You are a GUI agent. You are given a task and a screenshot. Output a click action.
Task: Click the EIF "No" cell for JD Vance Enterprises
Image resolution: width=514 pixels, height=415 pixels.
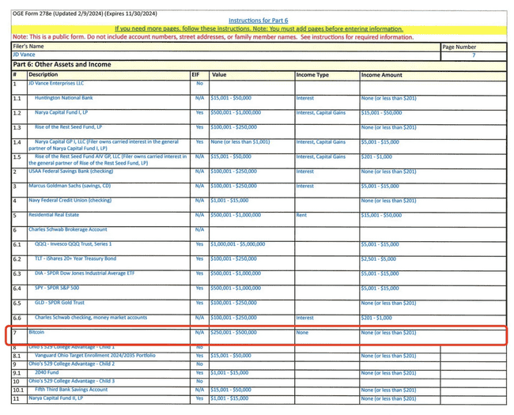199,83
